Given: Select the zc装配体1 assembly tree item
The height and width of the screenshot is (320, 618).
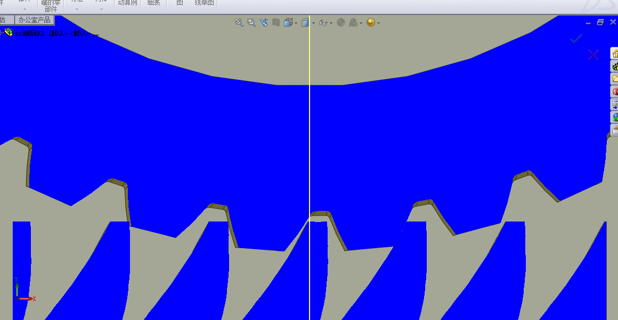Looking at the screenshot, I should point(56,34).
